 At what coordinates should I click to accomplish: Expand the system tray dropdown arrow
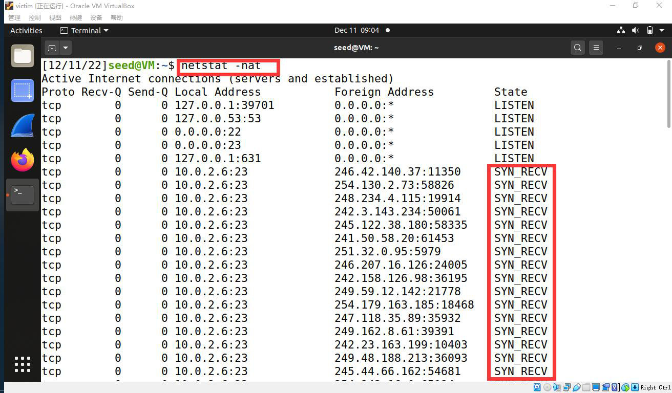(x=661, y=30)
